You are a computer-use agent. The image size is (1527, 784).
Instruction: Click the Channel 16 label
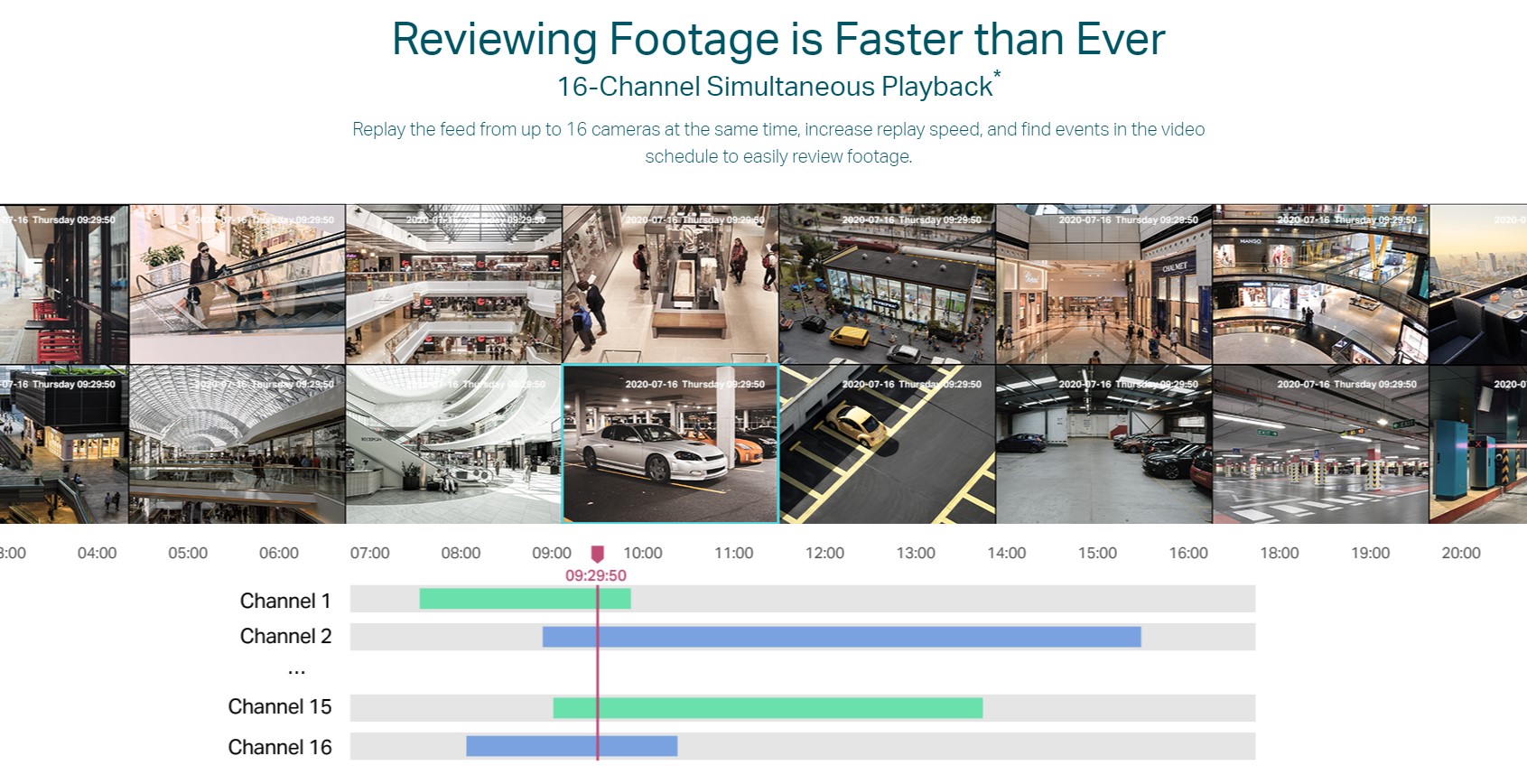coord(280,747)
